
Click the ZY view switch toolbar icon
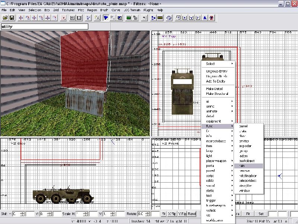(88, 18)
